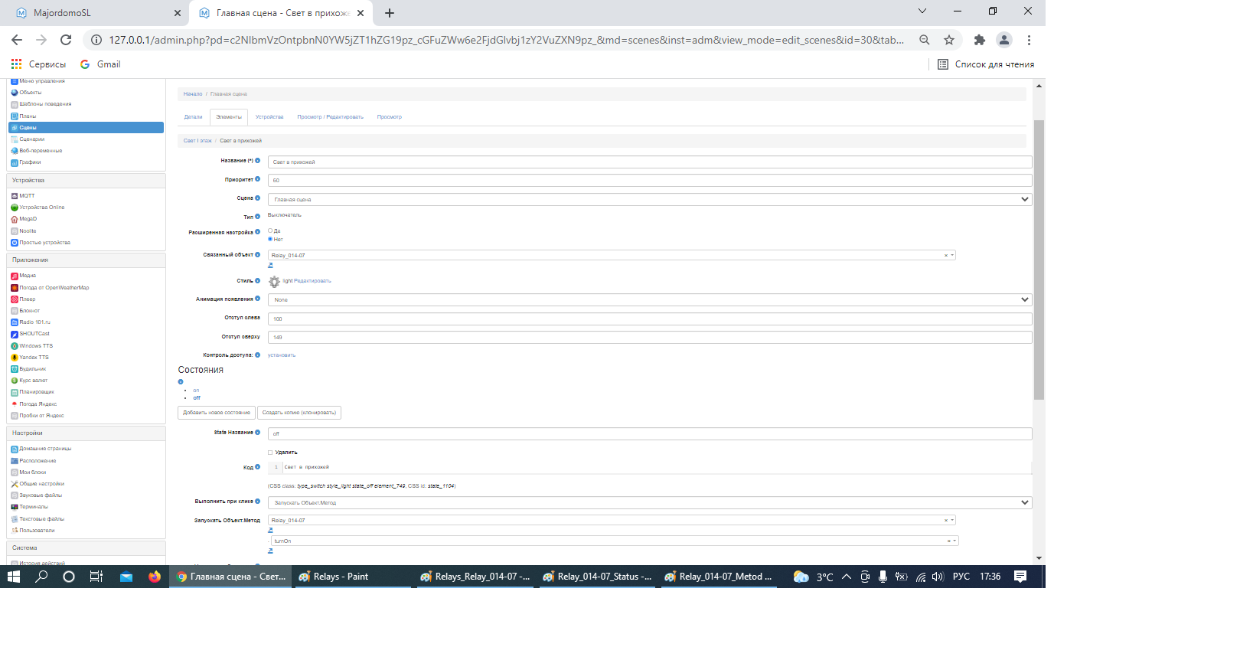1240x657 pixels.
Task: Open the Просмотр / Редактировать tab
Action: click(331, 117)
